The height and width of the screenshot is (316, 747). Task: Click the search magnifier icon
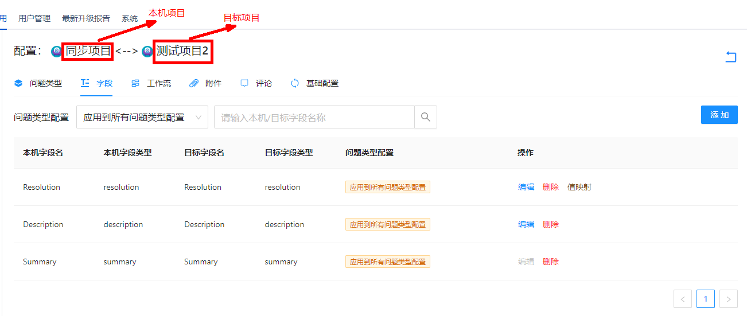425,117
